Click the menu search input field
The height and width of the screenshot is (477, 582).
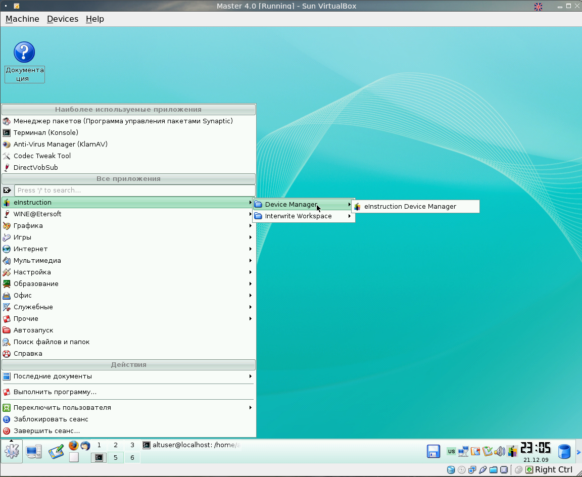click(x=135, y=190)
